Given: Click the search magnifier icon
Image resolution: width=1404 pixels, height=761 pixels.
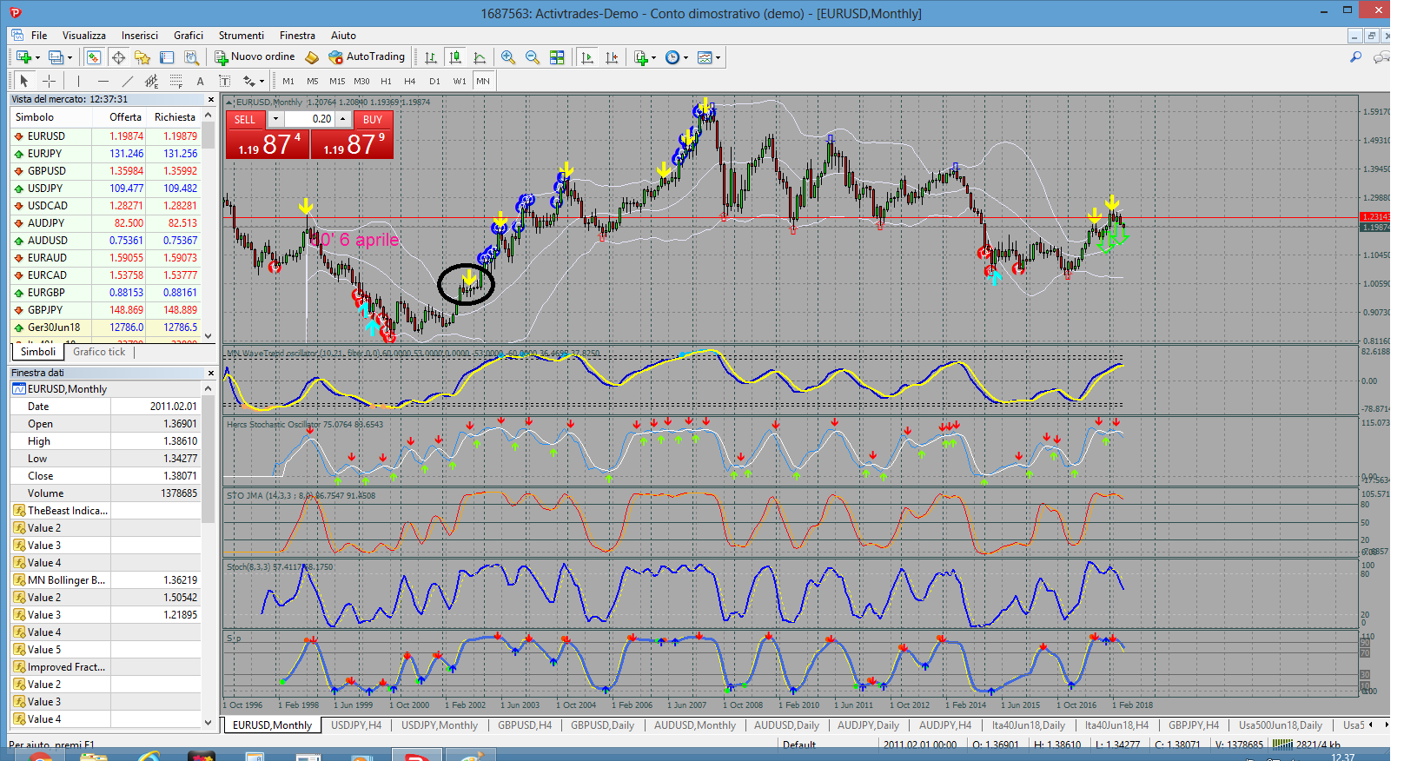Looking at the screenshot, I should [1355, 57].
